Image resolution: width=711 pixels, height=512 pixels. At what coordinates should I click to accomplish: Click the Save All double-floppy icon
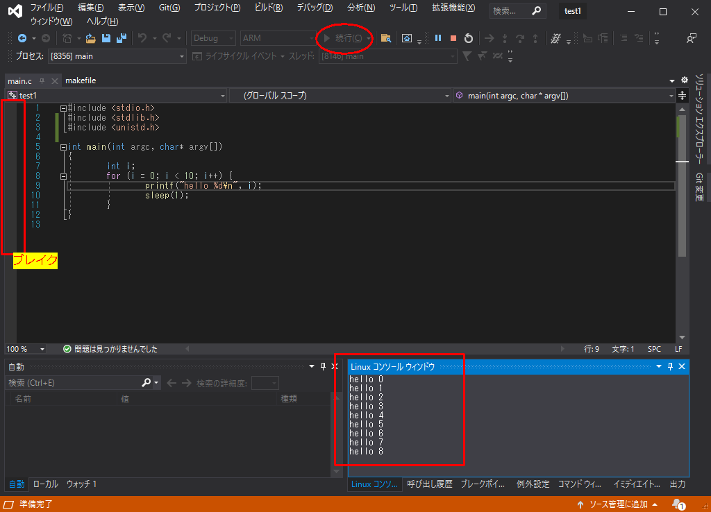click(x=121, y=38)
